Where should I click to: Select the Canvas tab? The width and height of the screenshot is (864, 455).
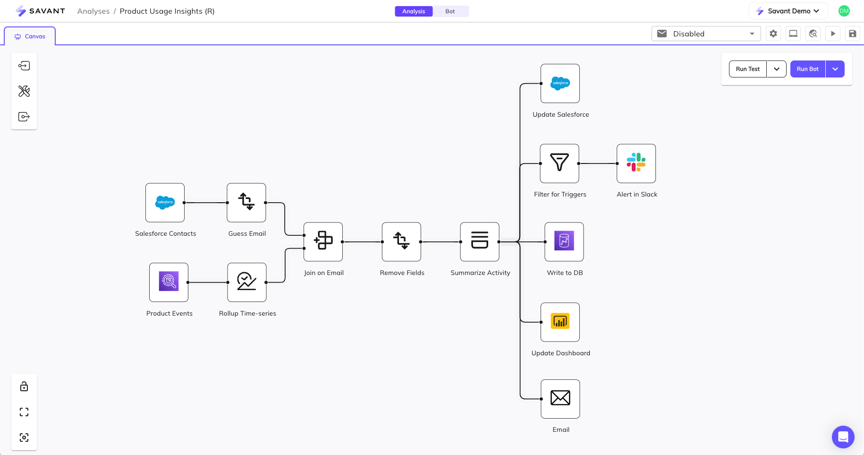(30, 35)
